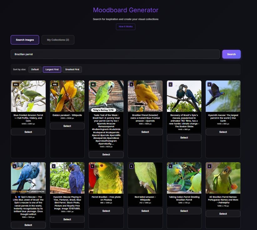Image resolution: width=257 pixels, height=230 pixels.
Task: Select the 40 Brazilian Parrot Names image
Action: click(x=223, y=214)
